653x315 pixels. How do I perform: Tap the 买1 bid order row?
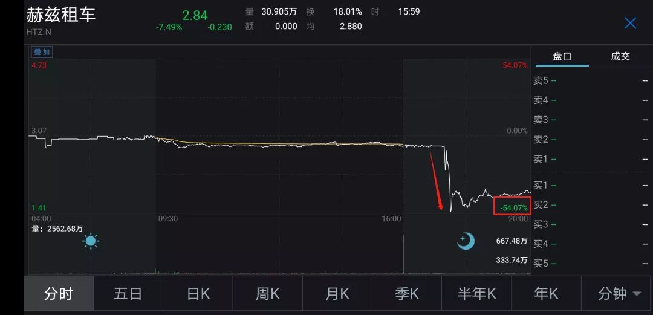coord(591,185)
